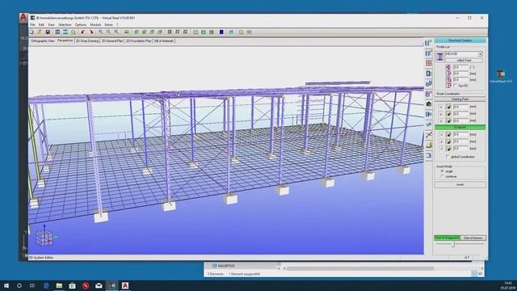Click the rotation angle icon beside first field
This screenshot has width=517, height=291.
pyautogui.click(x=448, y=67)
